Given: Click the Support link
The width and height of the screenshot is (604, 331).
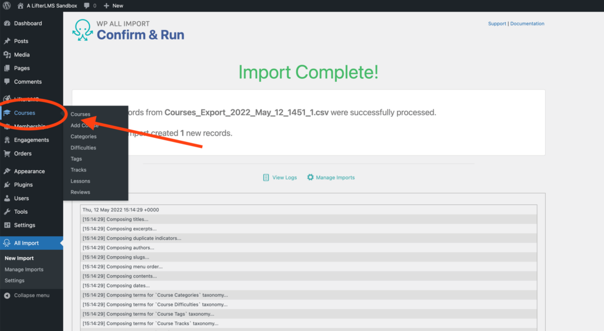Looking at the screenshot, I should coord(497,24).
